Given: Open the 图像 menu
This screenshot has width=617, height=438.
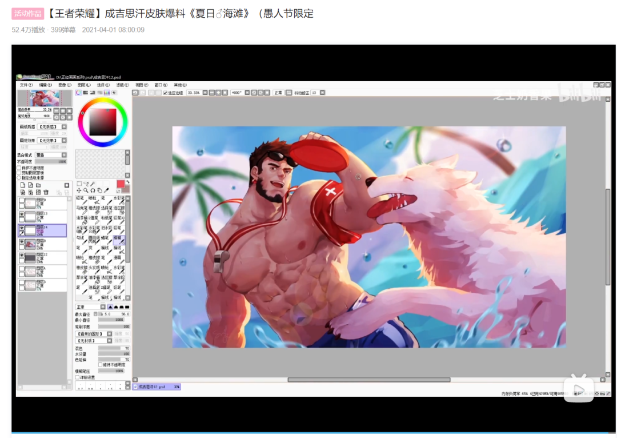Looking at the screenshot, I should coord(65,85).
